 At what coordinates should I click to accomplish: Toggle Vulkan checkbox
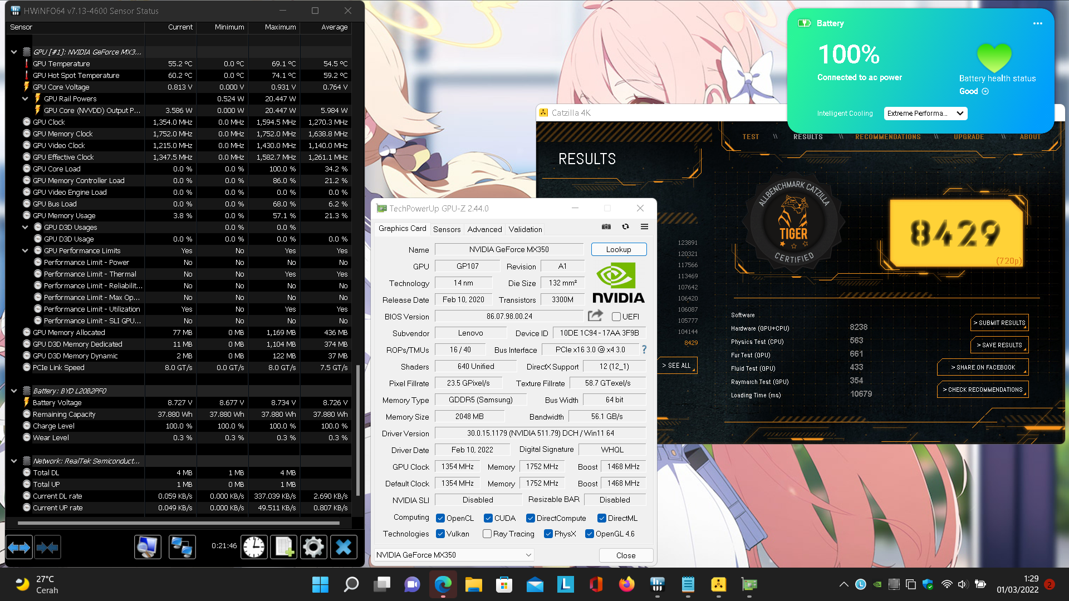440,534
